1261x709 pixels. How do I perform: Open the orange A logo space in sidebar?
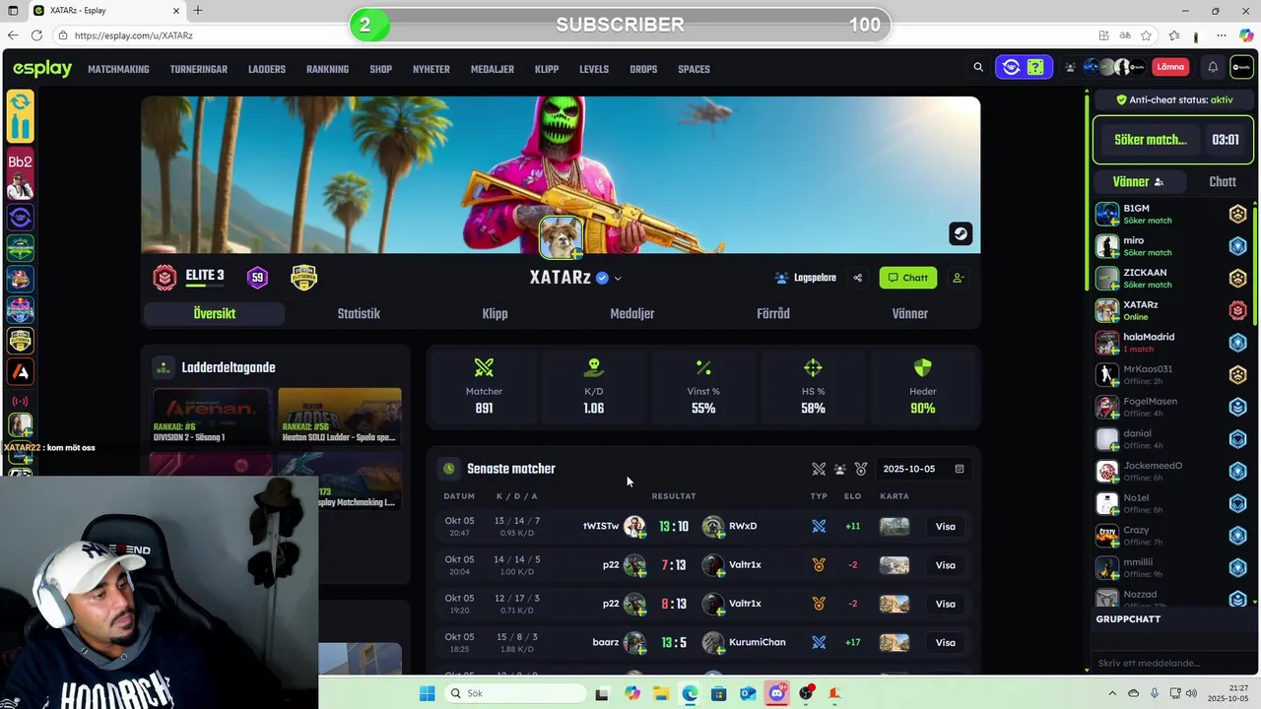tap(21, 372)
